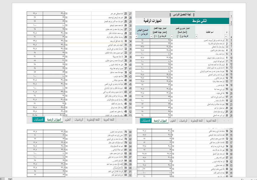Select اللغة العربية sheet tab in right spreadsheet image

[211, 121]
